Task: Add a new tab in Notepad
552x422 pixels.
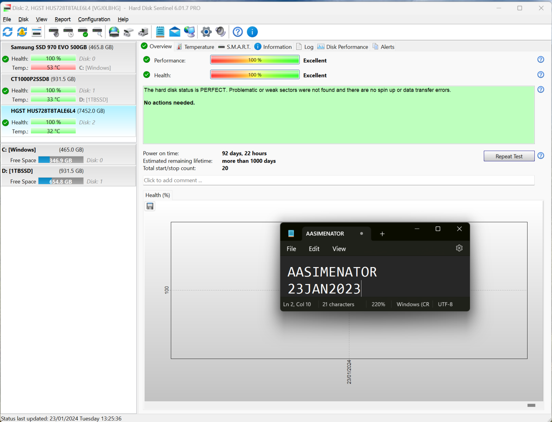Action: click(x=382, y=234)
